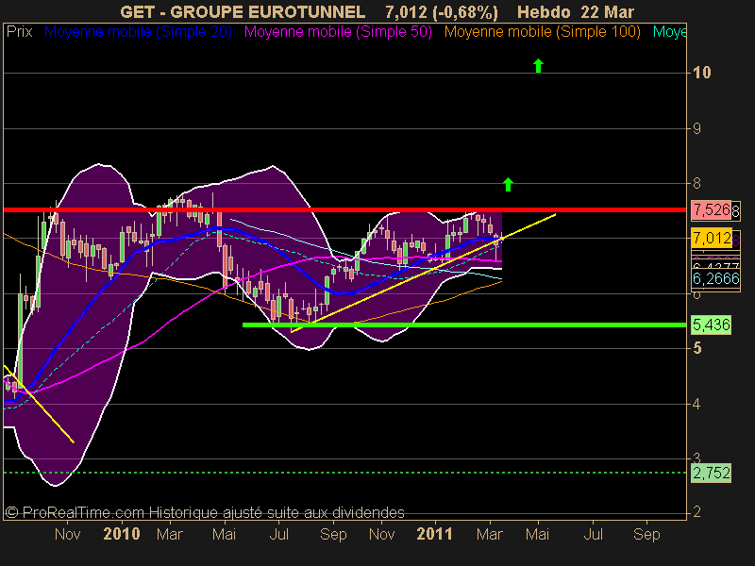755x566 pixels.
Task: Click the '2011' year label on time axis
Action: point(435,534)
